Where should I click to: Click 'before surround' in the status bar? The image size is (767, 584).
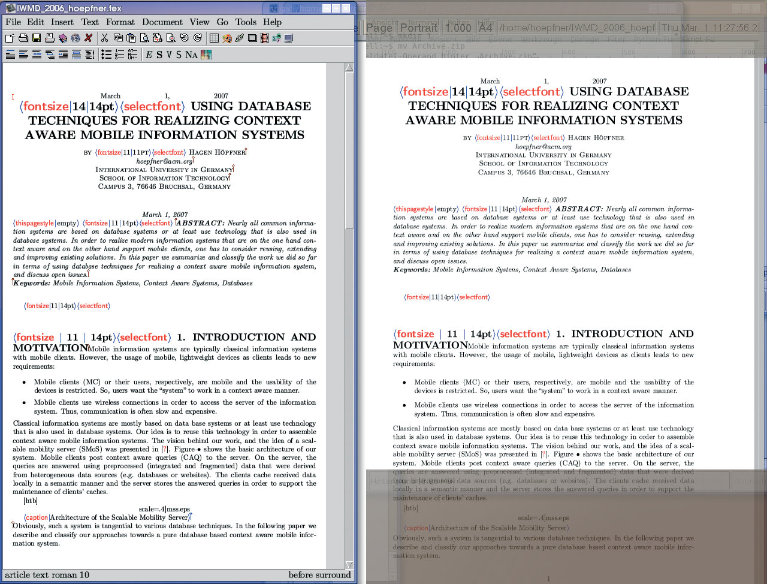point(320,575)
